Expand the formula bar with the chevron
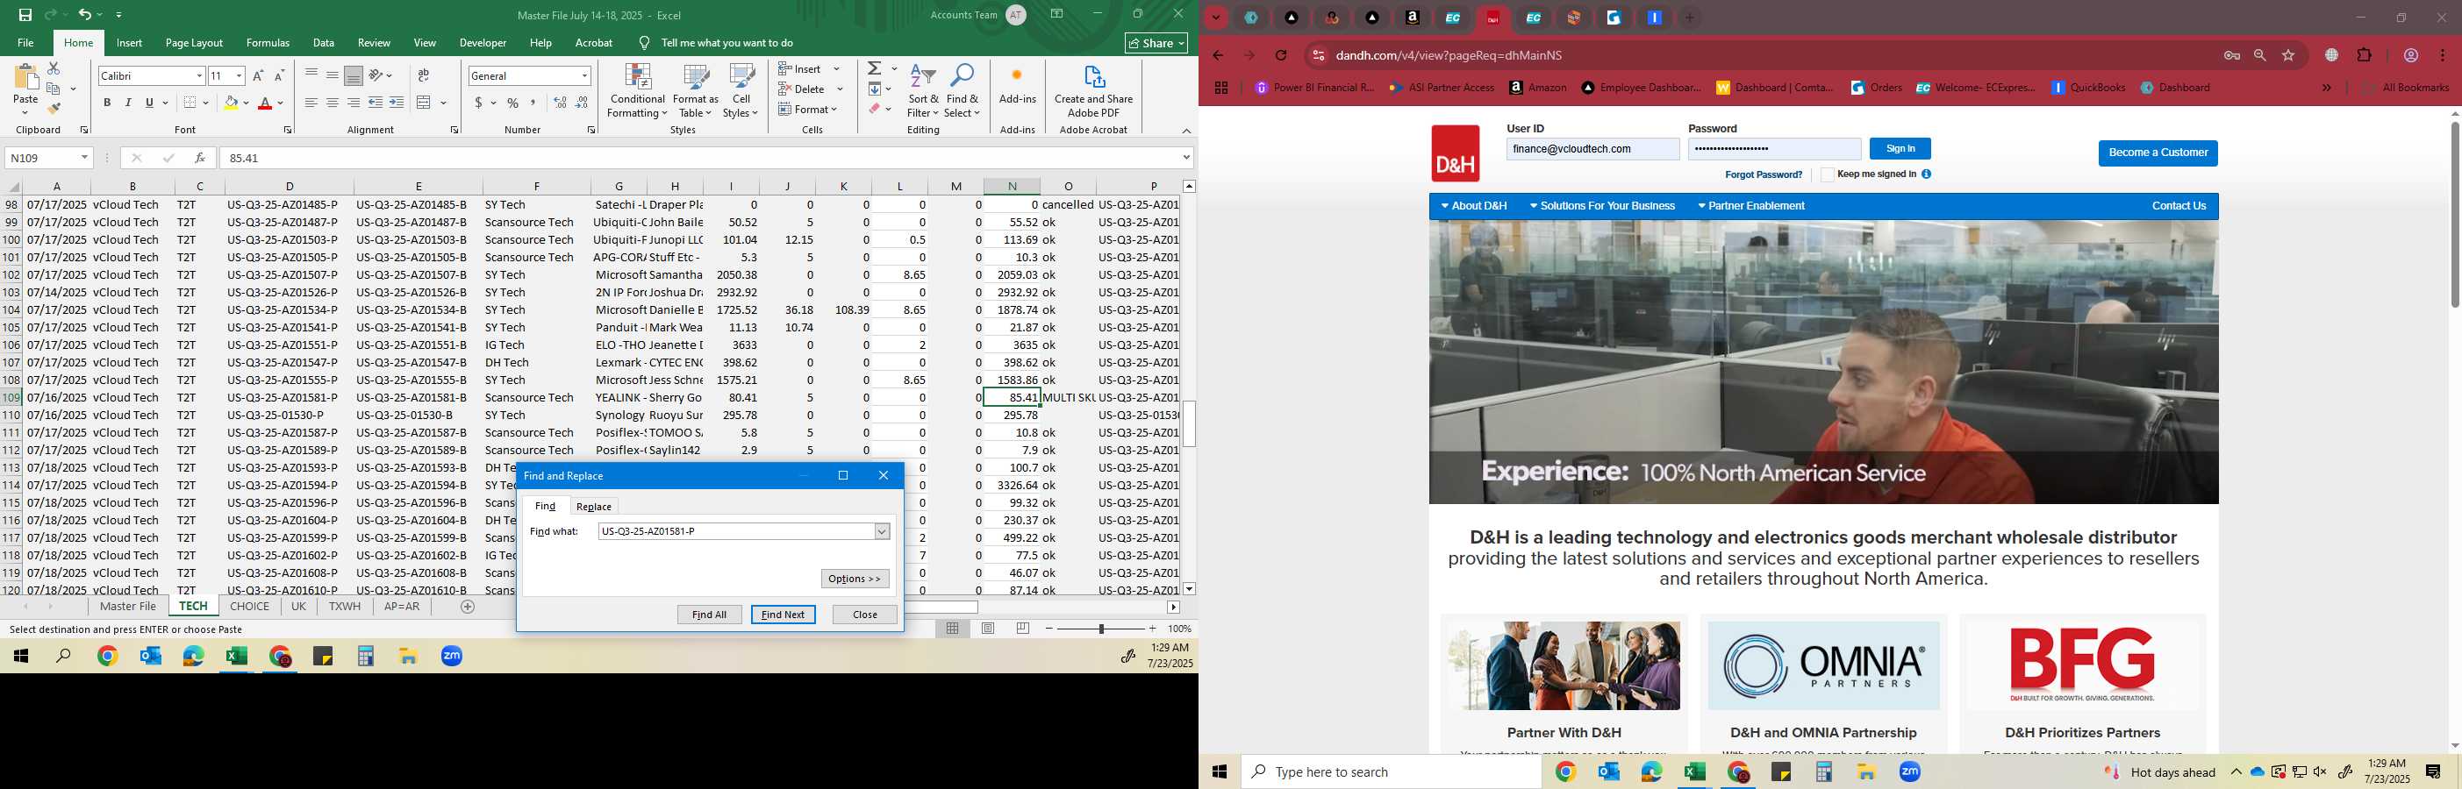Screen dimensions: 2462x789 point(1186,158)
